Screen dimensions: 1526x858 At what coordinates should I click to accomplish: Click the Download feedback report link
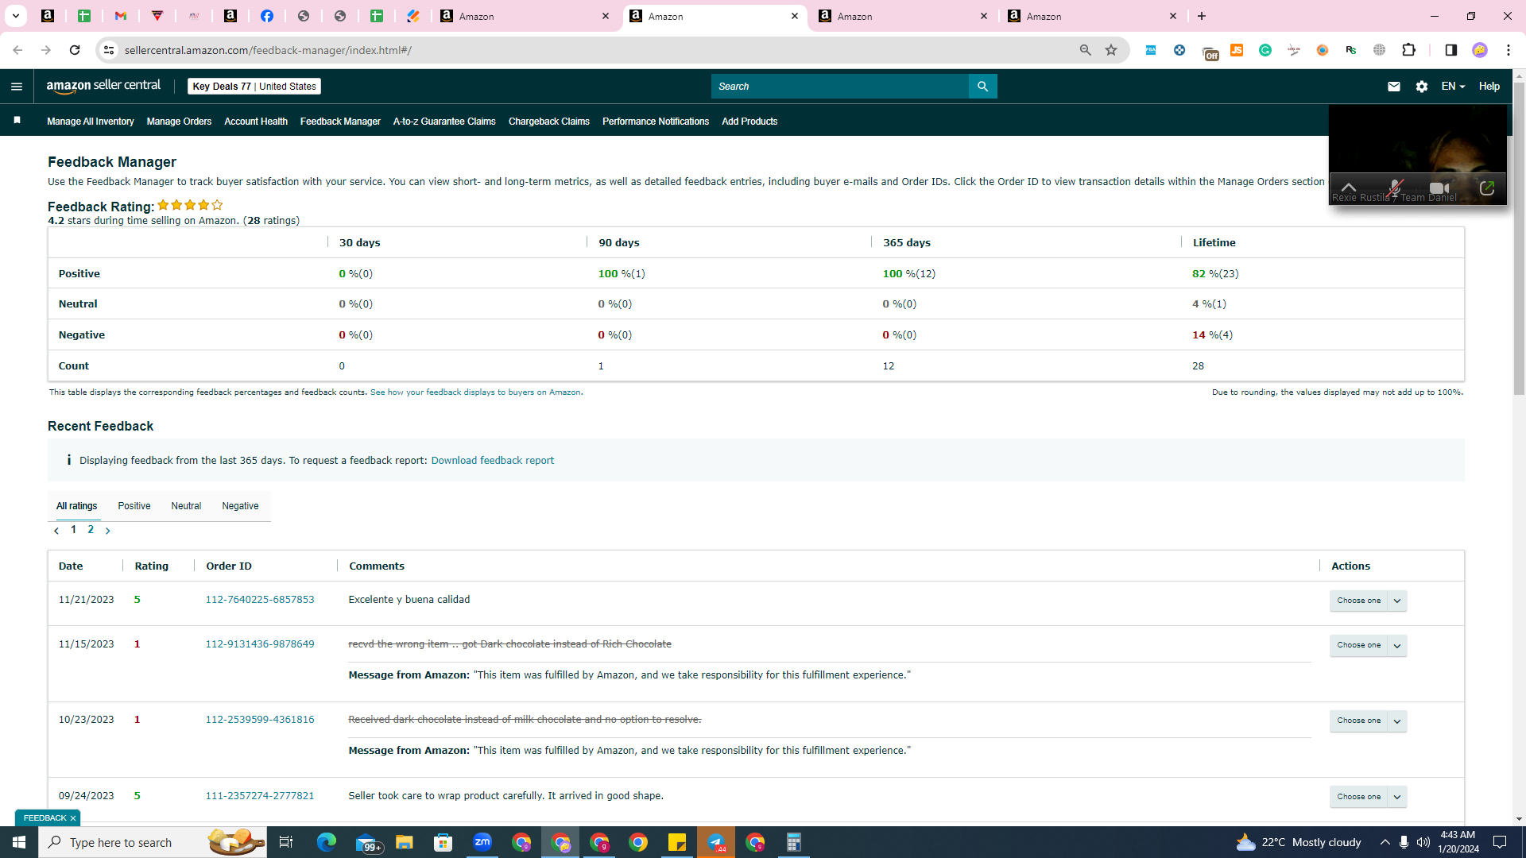493,461
